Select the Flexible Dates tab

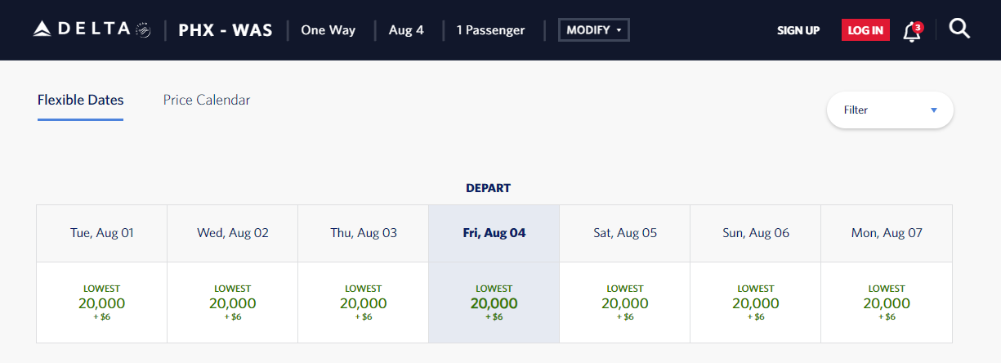click(x=80, y=101)
